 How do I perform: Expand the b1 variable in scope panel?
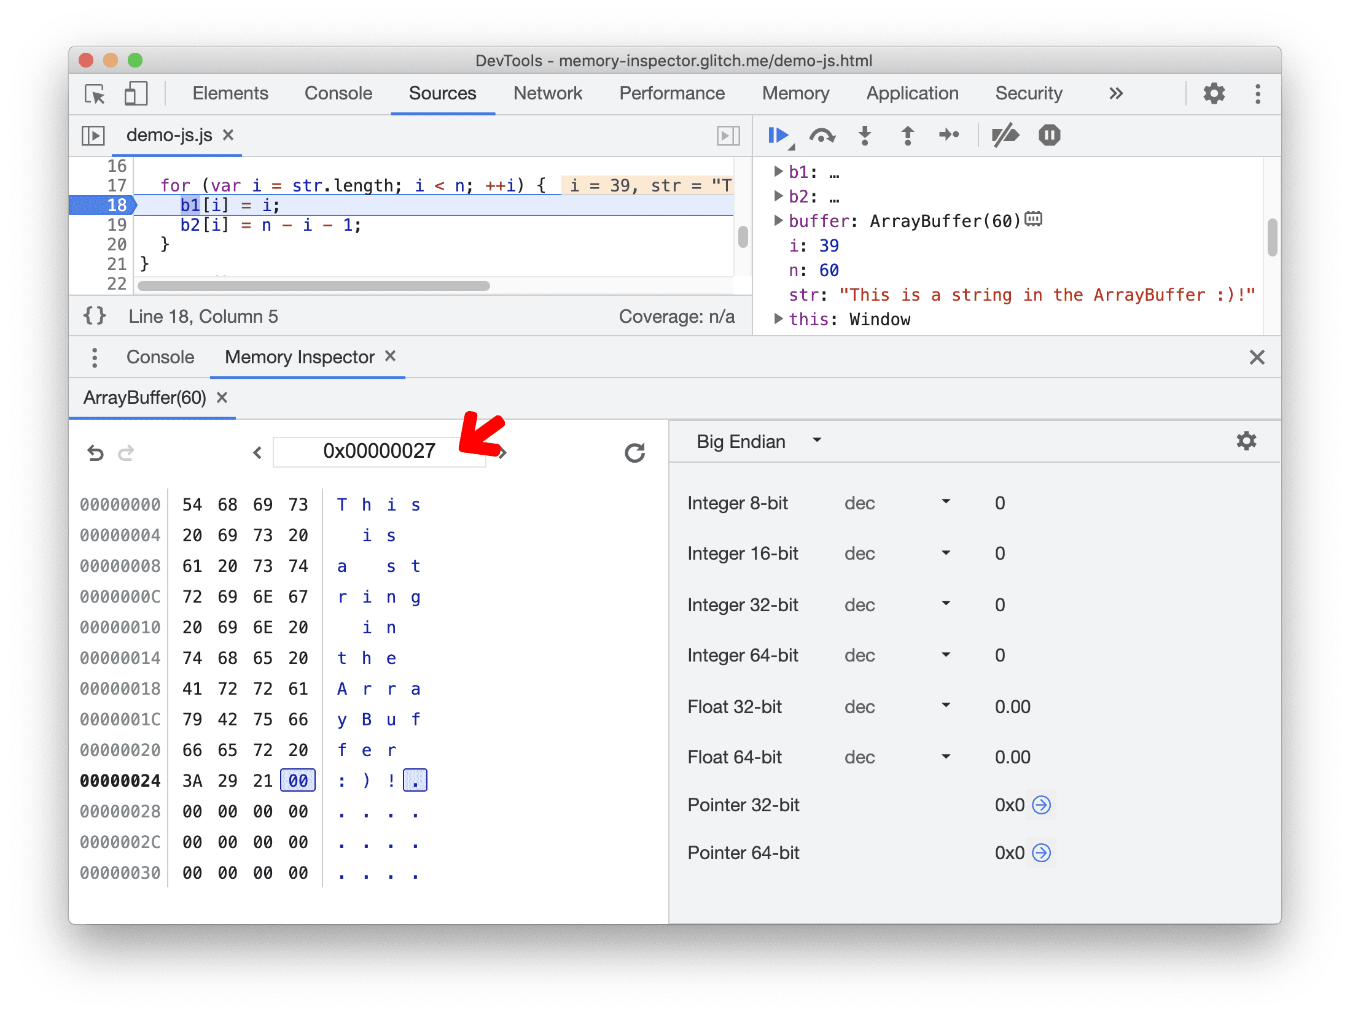tap(777, 172)
